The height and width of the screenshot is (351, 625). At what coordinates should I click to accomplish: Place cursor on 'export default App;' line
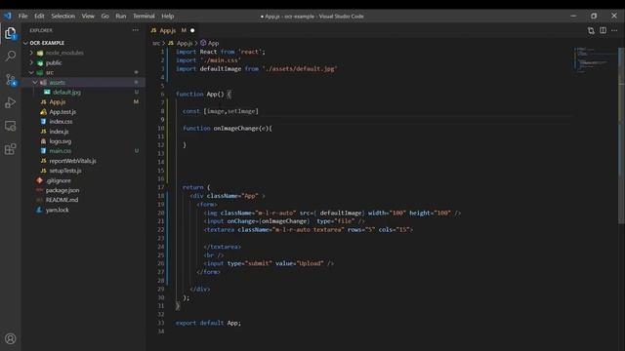[208, 323]
